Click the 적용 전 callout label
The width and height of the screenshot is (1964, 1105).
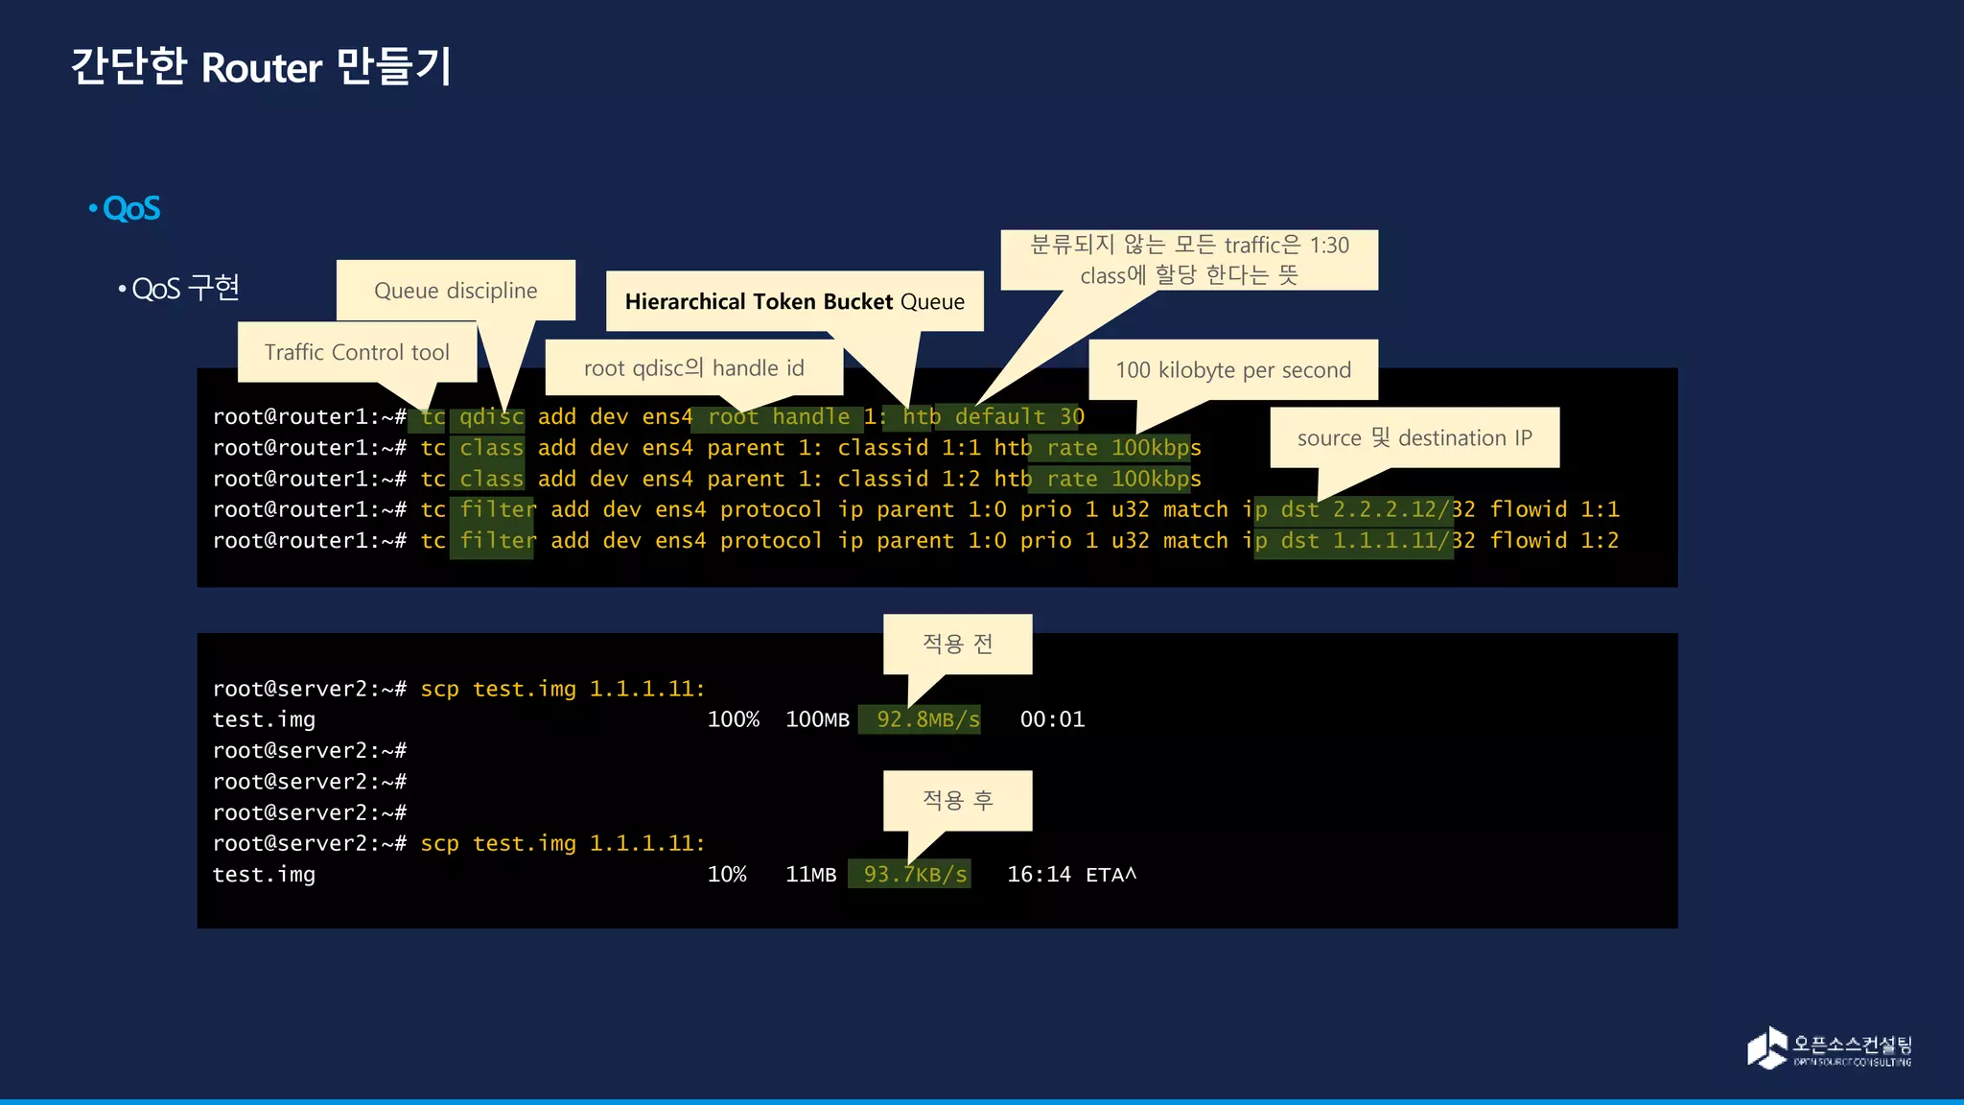(957, 644)
